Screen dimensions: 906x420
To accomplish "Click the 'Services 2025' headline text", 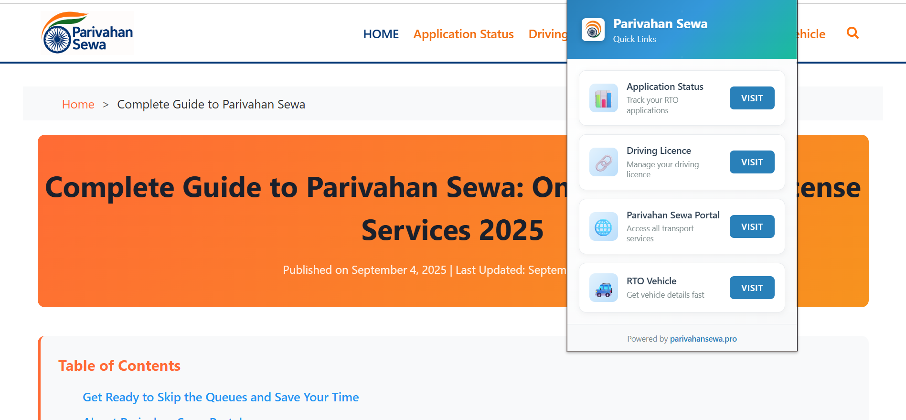I will click(453, 230).
